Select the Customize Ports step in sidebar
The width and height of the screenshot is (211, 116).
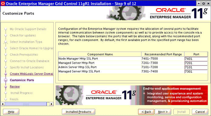pyautogui.click(x=22, y=80)
